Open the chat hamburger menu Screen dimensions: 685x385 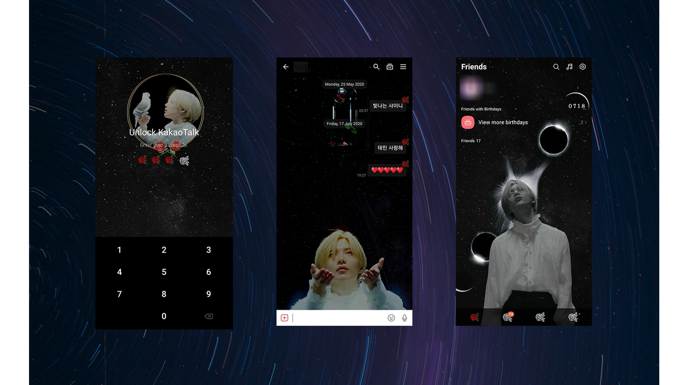coord(403,67)
